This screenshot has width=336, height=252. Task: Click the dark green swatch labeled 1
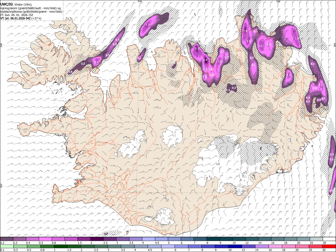click(61, 246)
